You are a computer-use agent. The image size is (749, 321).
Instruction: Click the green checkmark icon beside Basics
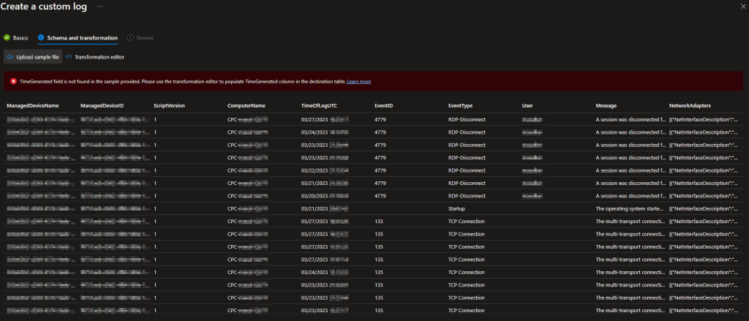click(x=7, y=37)
